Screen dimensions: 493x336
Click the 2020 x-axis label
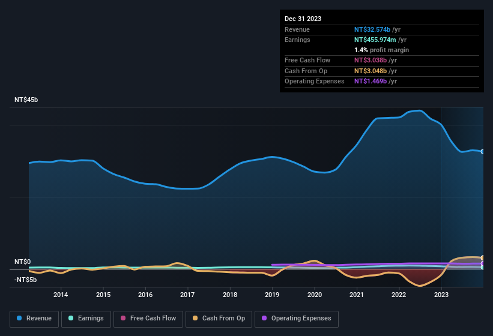[x=315, y=295]
